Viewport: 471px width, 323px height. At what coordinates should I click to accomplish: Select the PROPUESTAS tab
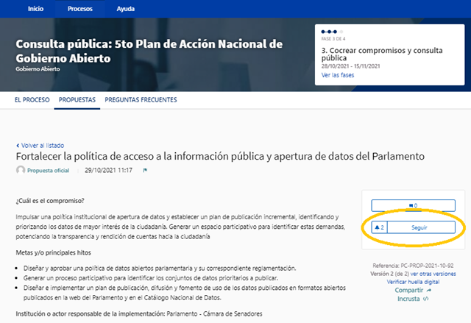tap(77, 100)
